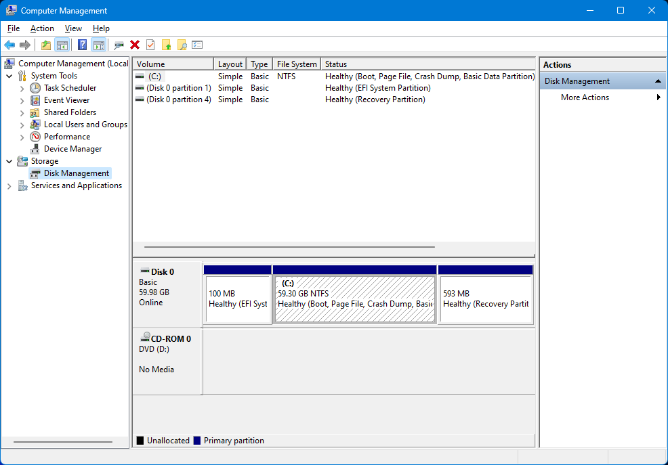Viewport: 668px width, 465px height.
Task: Click the folder with magnifier toolbar icon
Action: [182, 45]
